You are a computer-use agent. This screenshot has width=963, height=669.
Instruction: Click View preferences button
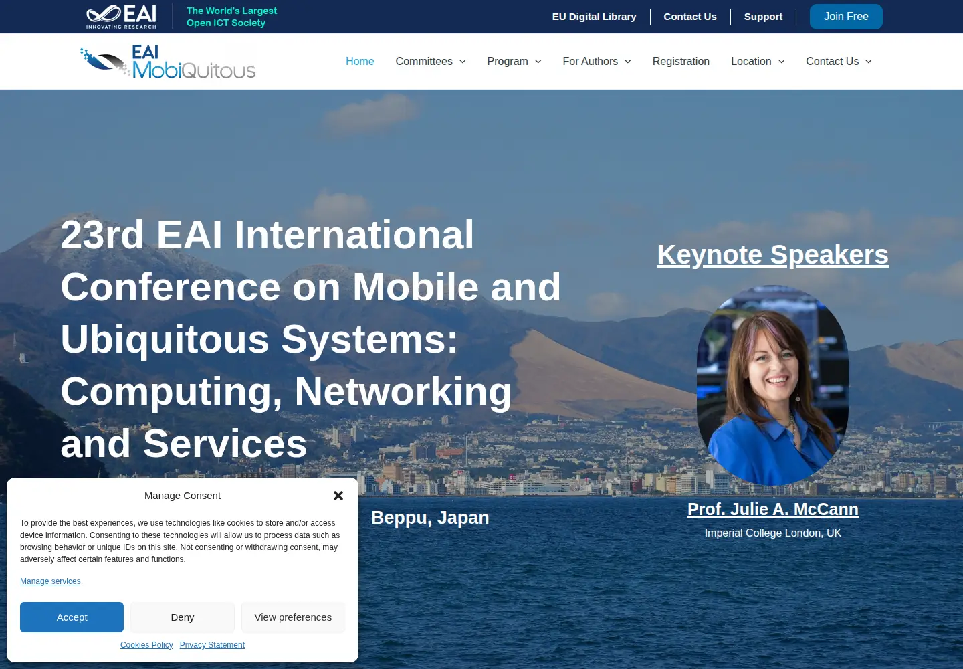293,617
